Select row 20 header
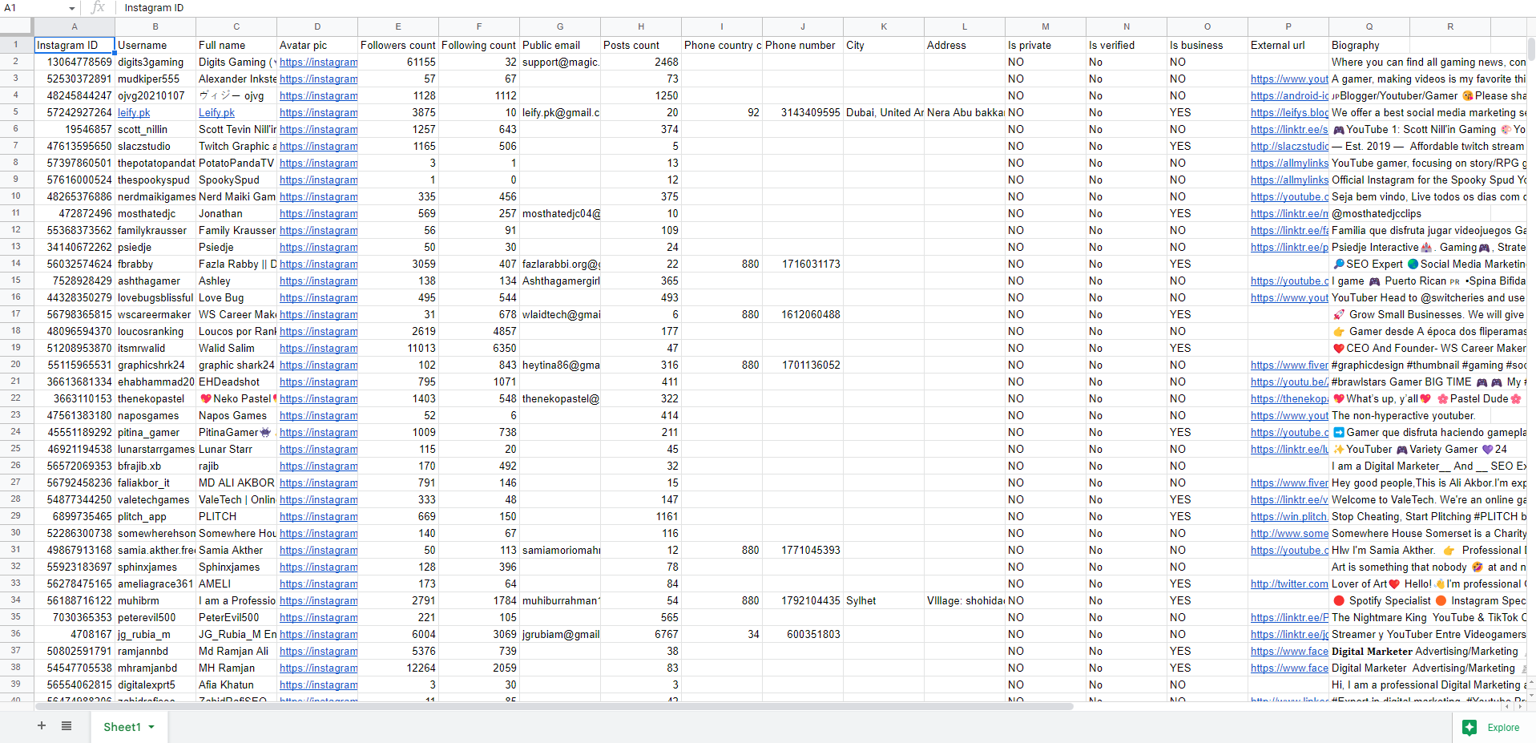Viewport: 1536px width, 743px height. (x=17, y=365)
